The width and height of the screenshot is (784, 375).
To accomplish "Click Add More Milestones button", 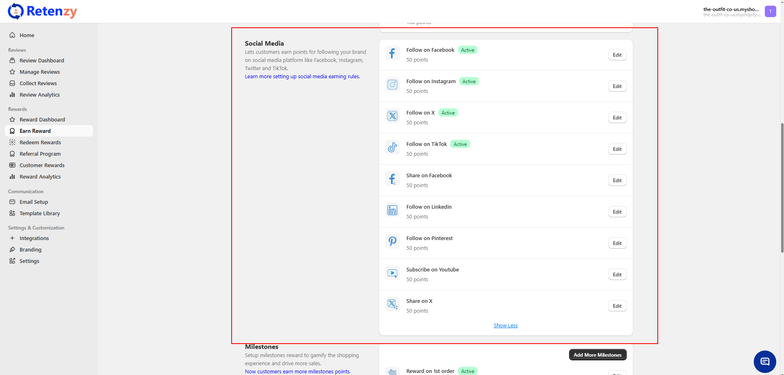I will [597, 355].
